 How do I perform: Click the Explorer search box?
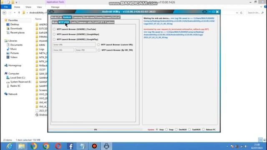pos(255,13)
